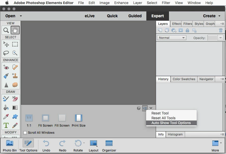Toggle the tool options flyout menu button
This screenshot has height=154, width=226.
pos(145,108)
